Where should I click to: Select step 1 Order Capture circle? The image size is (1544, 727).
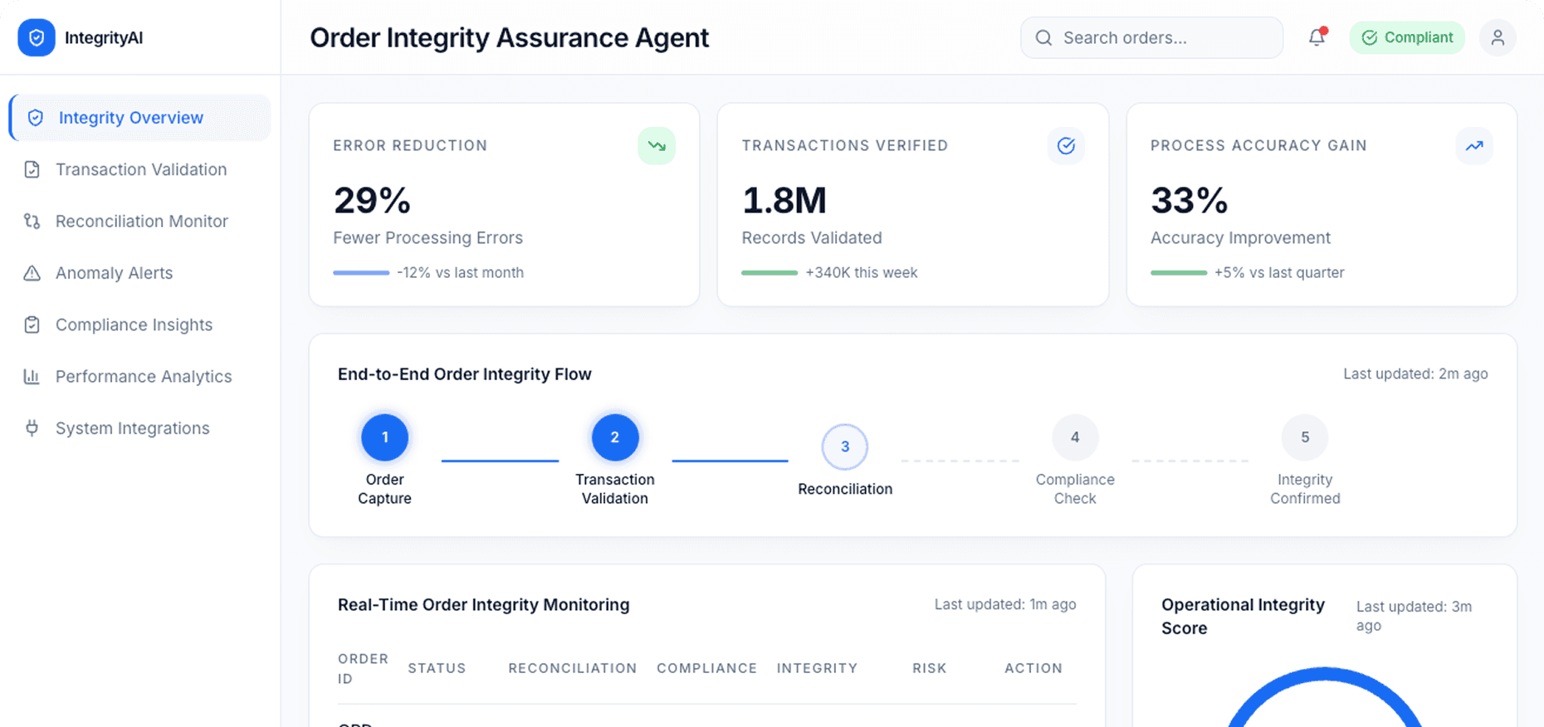384,437
